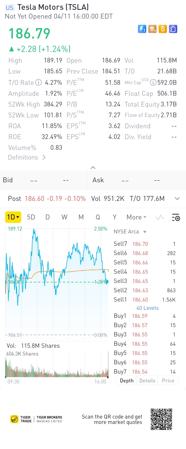Screen dimensions: 186x449
Task: Tap the brown stacked layers icon
Action: (x=152, y=29)
